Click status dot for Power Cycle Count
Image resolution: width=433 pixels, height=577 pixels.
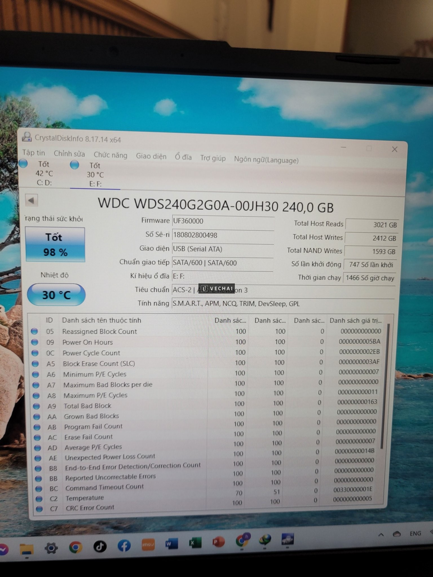pyautogui.click(x=35, y=353)
